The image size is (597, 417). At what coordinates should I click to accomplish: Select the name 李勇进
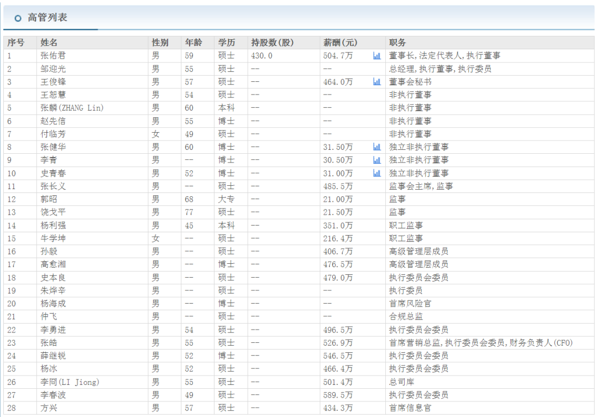point(53,330)
